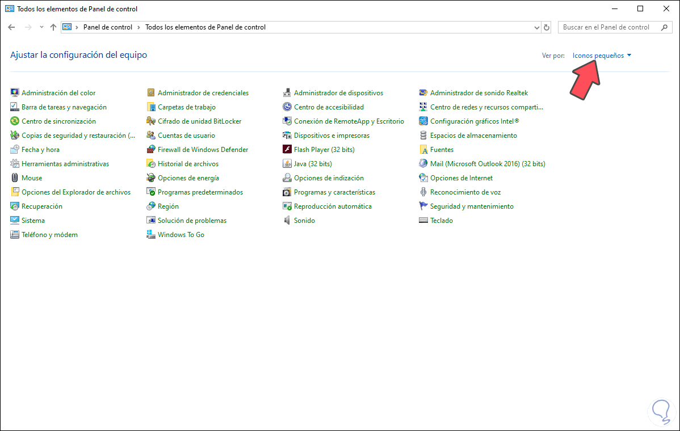Click the Administrador de dispositivos icon
This screenshot has width=680, height=431.
pos(287,92)
